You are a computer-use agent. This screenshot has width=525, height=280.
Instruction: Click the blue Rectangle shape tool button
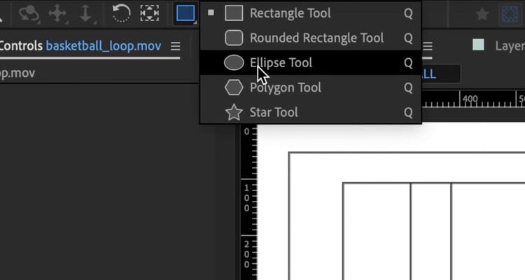185,13
